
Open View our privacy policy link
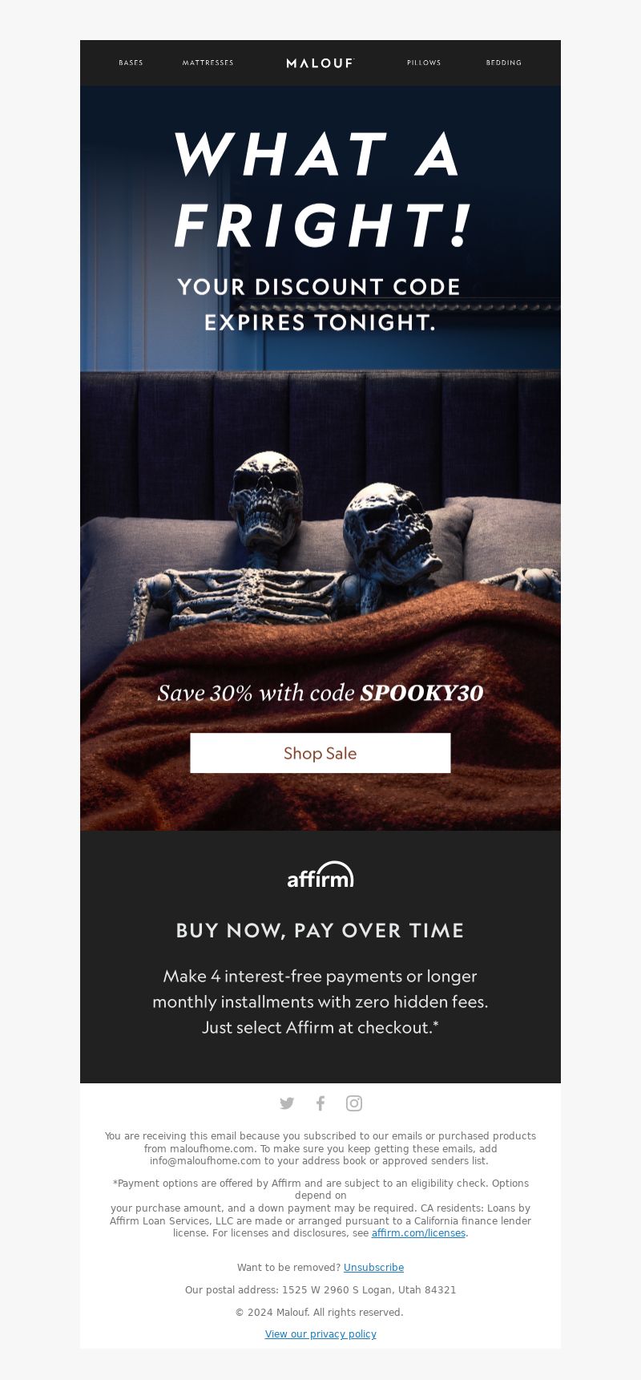click(320, 1334)
